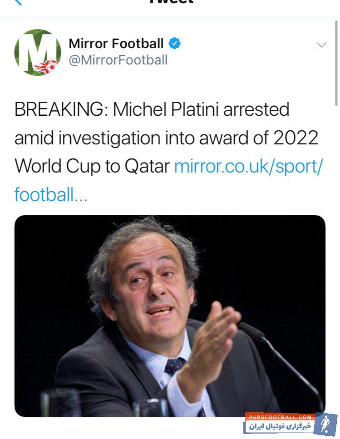Click the word BREAKING in the tweet
This screenshot has height=439, width=340.
59,110
